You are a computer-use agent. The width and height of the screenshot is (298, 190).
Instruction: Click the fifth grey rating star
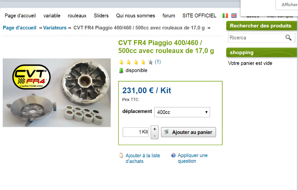click(x=150, y=62)
